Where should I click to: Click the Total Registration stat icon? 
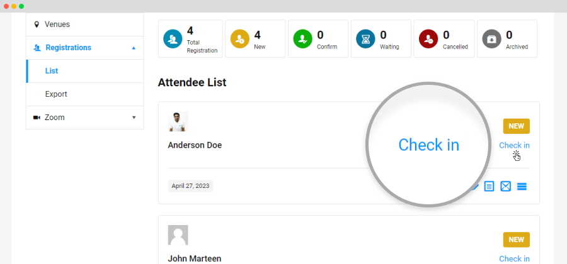point(173,39)
